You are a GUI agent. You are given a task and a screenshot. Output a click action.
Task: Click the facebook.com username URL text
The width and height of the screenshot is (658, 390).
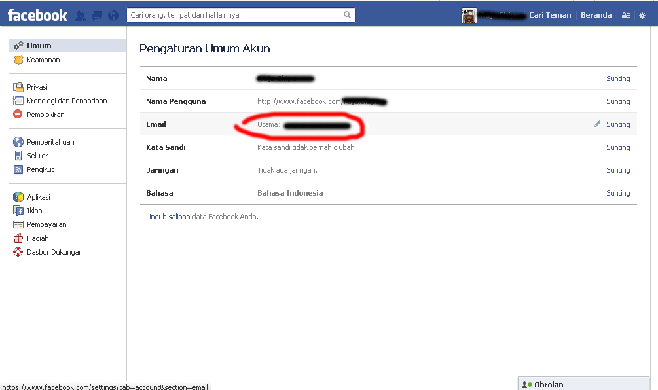pos(300,101)
